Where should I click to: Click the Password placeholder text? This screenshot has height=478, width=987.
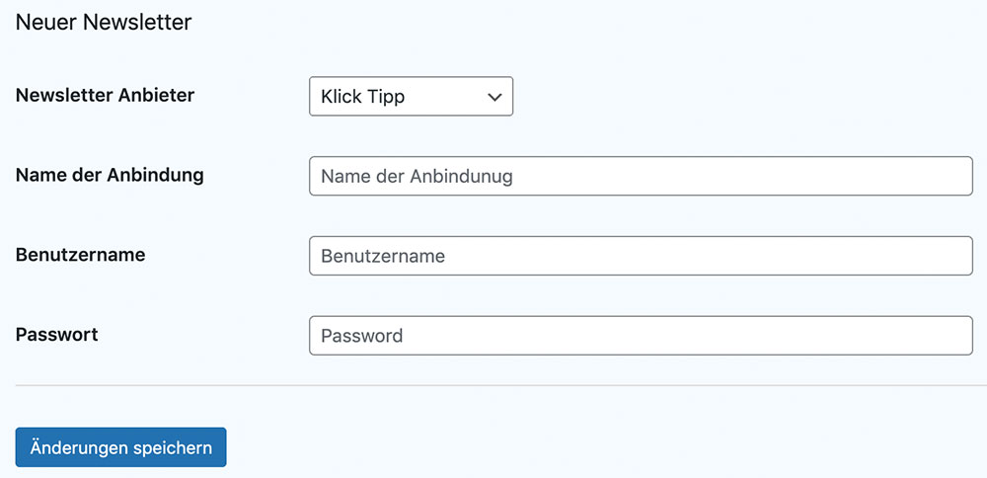(x=361, y=336)
